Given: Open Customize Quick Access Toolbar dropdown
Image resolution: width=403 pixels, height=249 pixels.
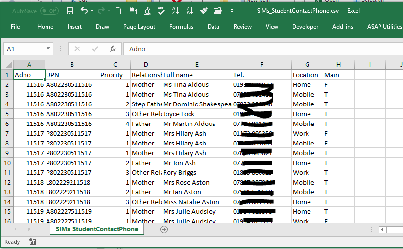Looking at the screenshot, I should coord(232,11).
